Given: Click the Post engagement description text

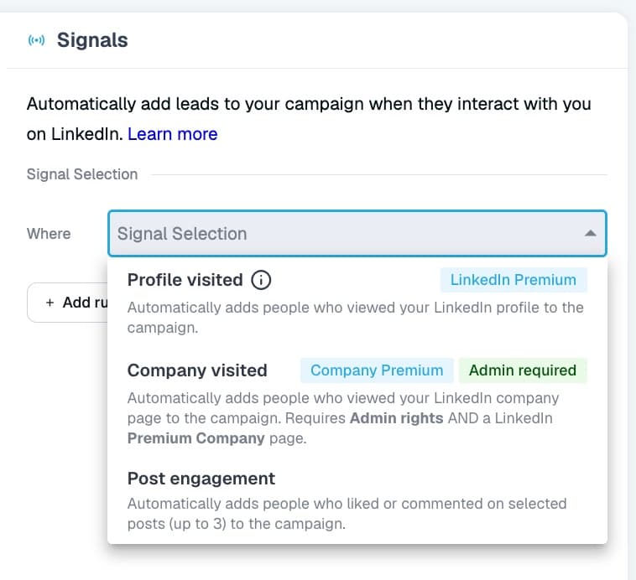Looking at the screenshot, I should tap(347, 514).
